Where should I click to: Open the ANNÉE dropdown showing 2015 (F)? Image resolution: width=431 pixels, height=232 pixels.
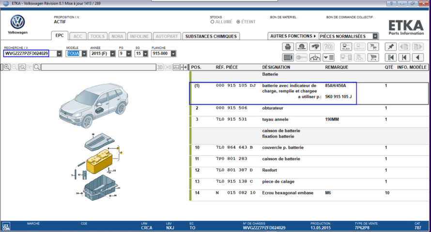point(112,54)
